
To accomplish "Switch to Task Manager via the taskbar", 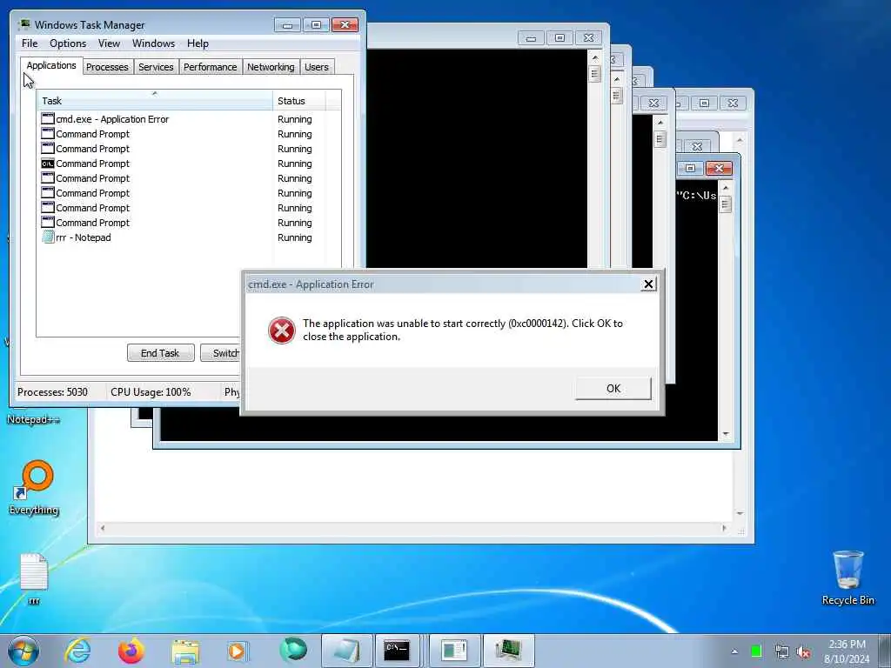I will point(508,651).
